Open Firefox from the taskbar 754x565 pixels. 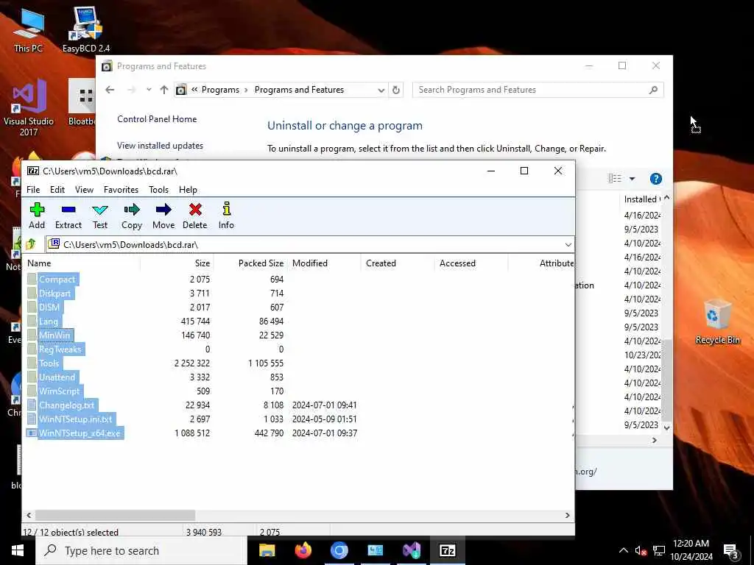click(x=303, y=550)
